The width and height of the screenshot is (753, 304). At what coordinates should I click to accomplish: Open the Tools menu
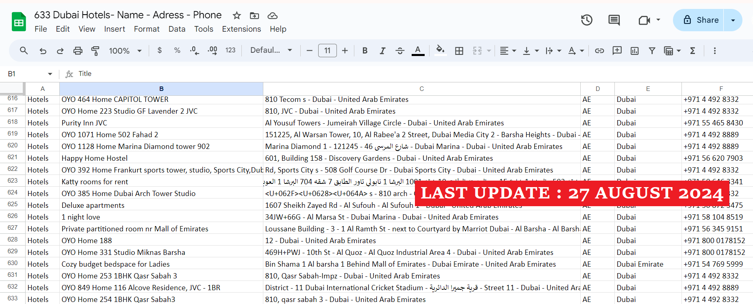point(204,29)
